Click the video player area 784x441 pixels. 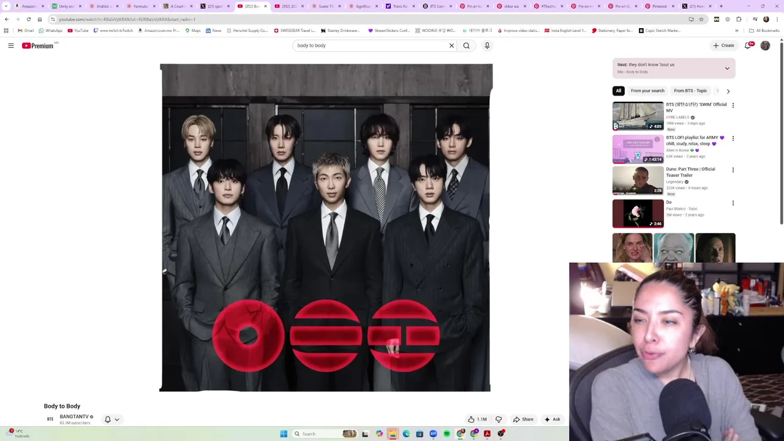click(326, 227)
